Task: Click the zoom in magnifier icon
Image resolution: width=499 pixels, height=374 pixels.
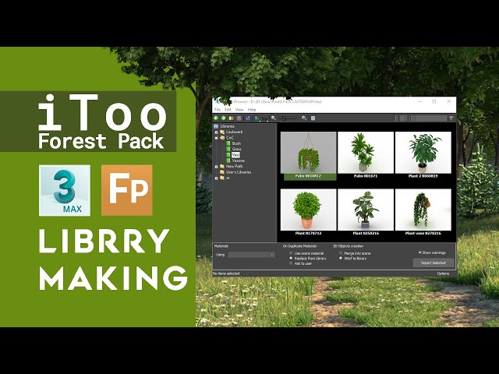Action: (x=304, y=118)
